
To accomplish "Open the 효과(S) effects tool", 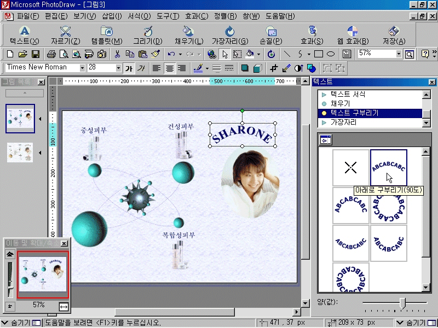I will [312, 36].
